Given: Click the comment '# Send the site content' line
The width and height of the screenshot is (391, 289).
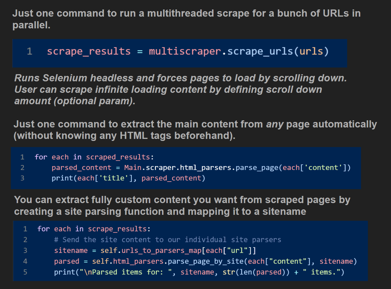Looking at the screenshot, I should (x=167, y=240).
